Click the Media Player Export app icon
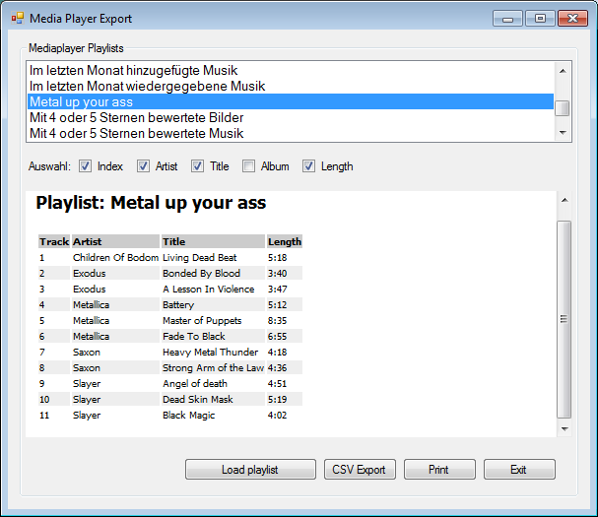 coord(18,18)
